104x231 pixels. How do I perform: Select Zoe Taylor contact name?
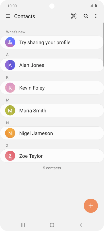click(x=31, y=156)
